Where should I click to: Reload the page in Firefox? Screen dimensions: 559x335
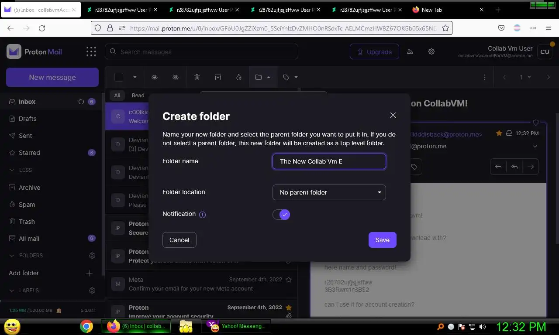[x=42, y=28]
